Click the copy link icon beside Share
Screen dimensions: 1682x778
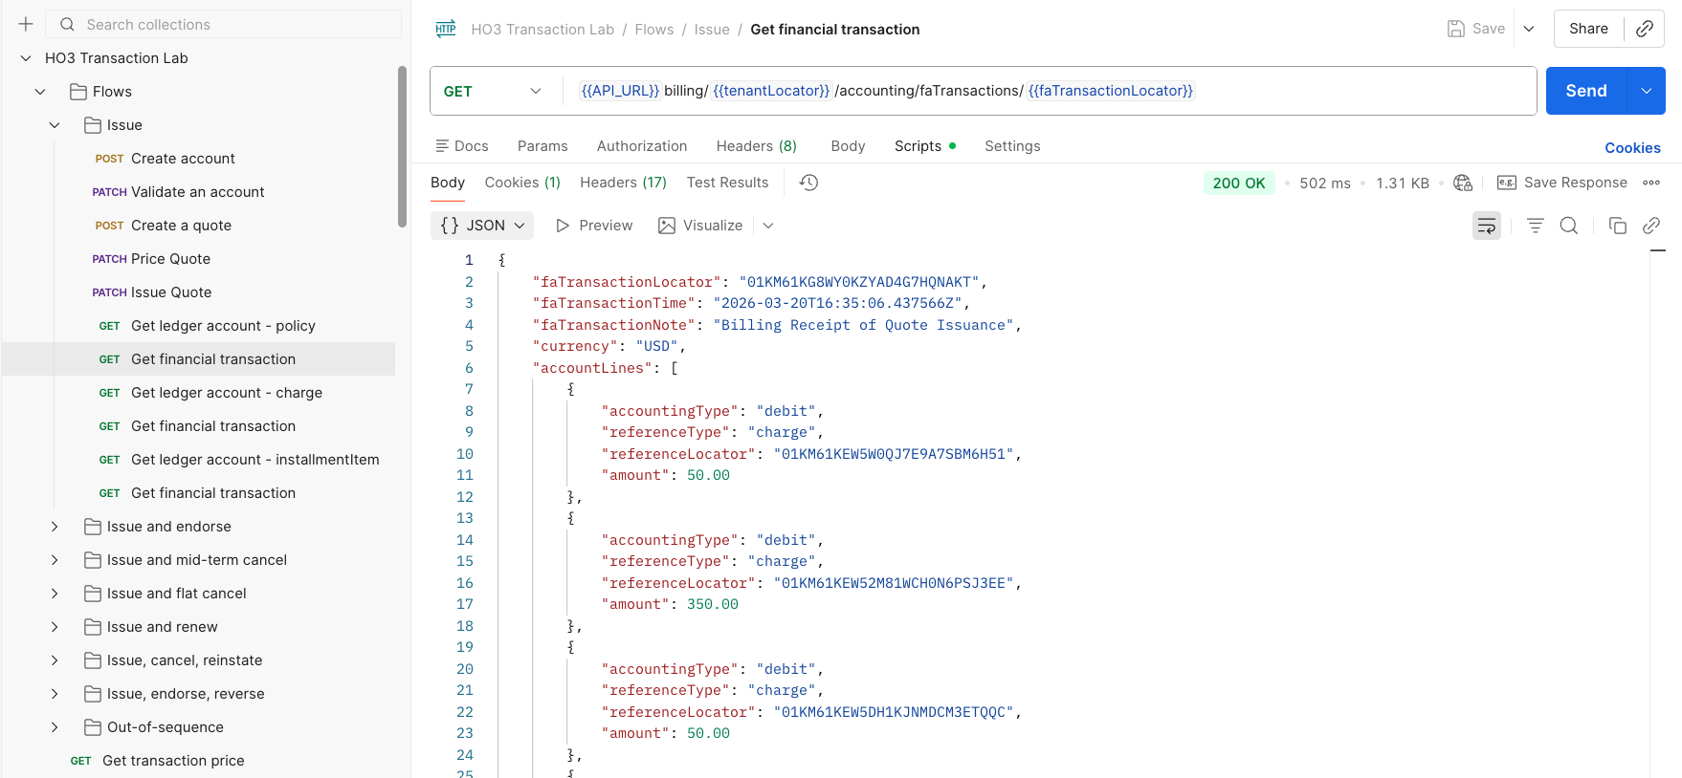pyautogui.click(x=1645, y=29)
